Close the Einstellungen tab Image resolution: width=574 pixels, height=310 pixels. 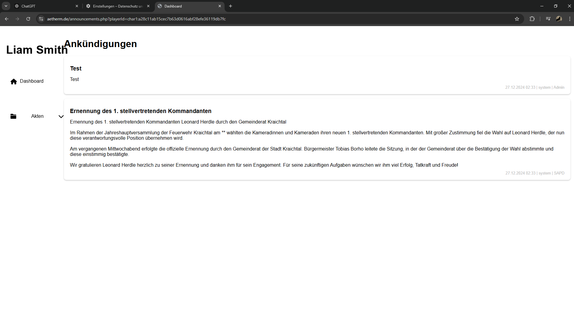pyautogui.click(x=148, y=6)
